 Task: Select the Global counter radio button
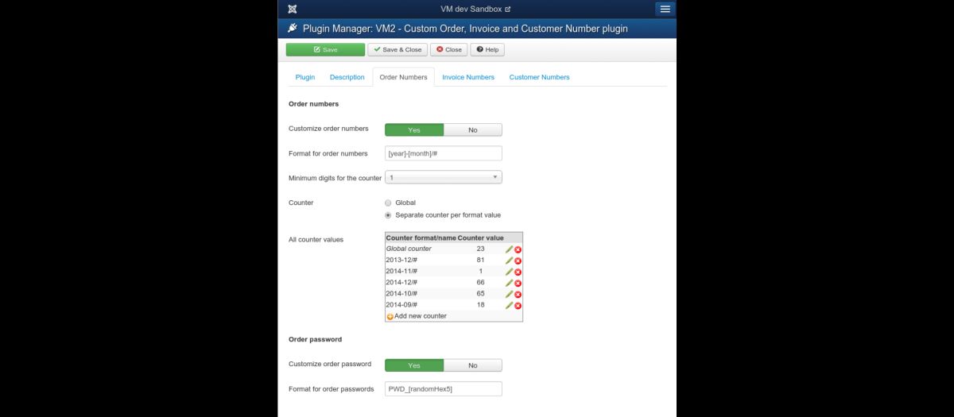point(388,203)
